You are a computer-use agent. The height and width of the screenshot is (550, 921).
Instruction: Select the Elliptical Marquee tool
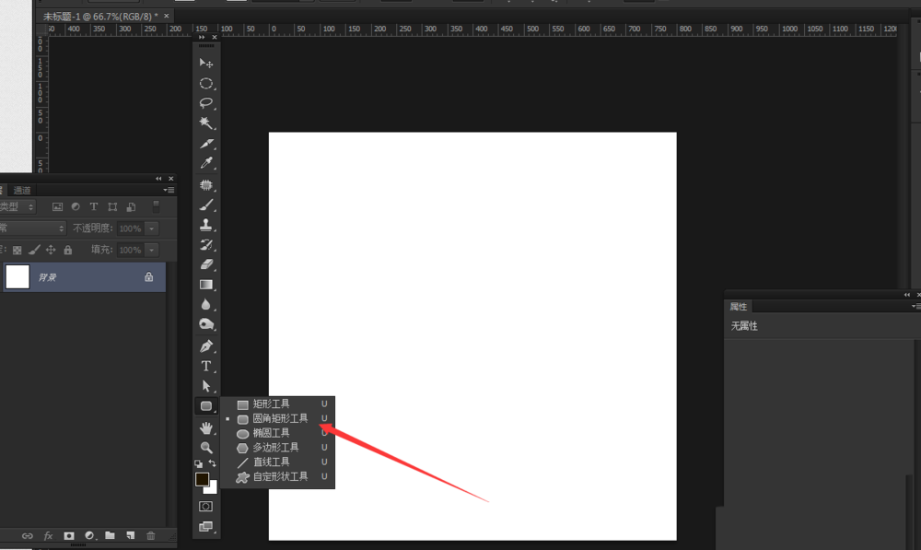[206, 83]
